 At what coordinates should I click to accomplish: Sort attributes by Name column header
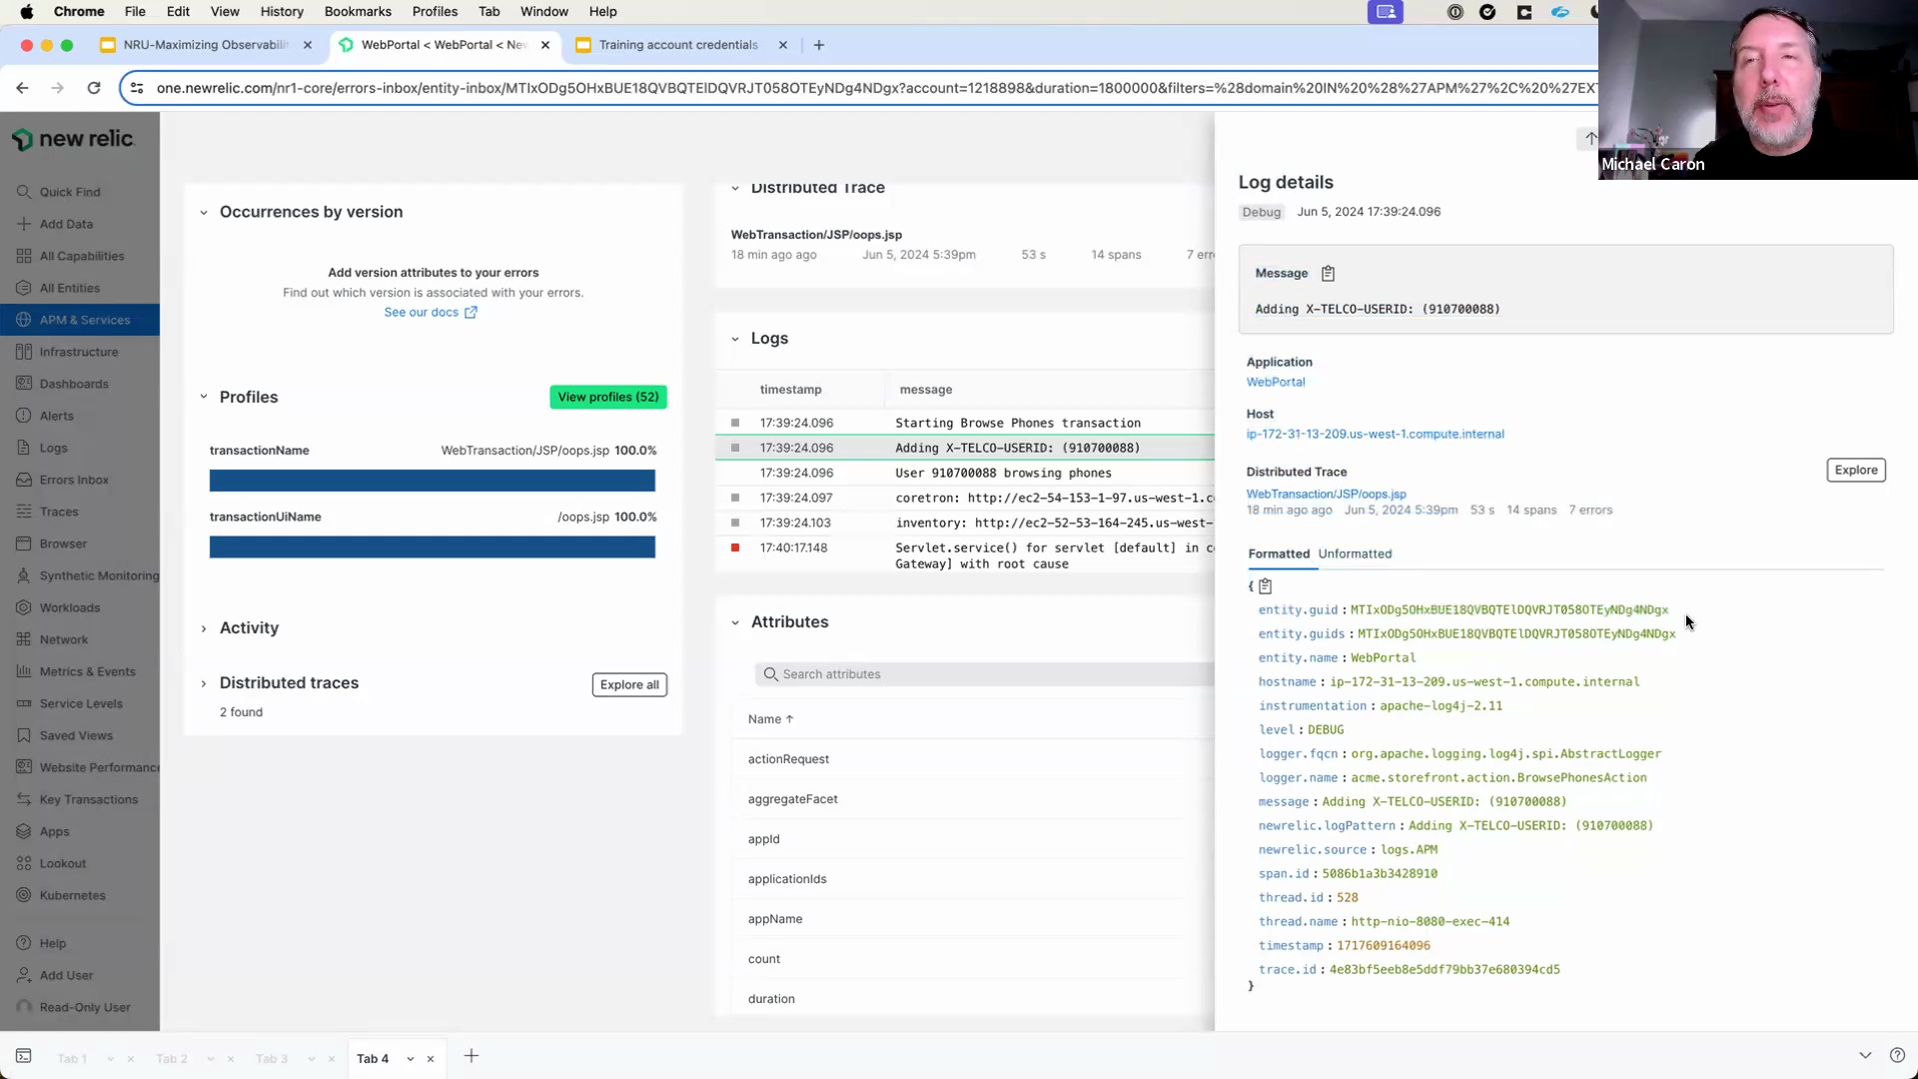tap(770, 719)
